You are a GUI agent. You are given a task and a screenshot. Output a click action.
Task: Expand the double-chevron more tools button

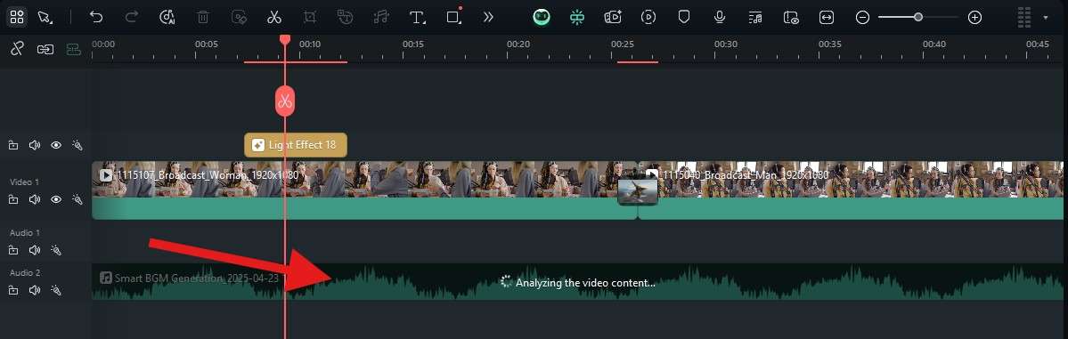click(488, 17)
